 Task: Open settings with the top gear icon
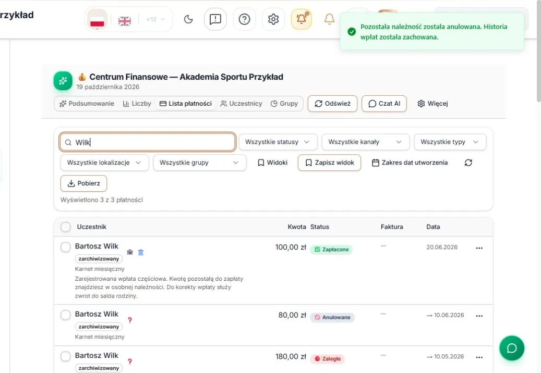(x=273, y=19)
